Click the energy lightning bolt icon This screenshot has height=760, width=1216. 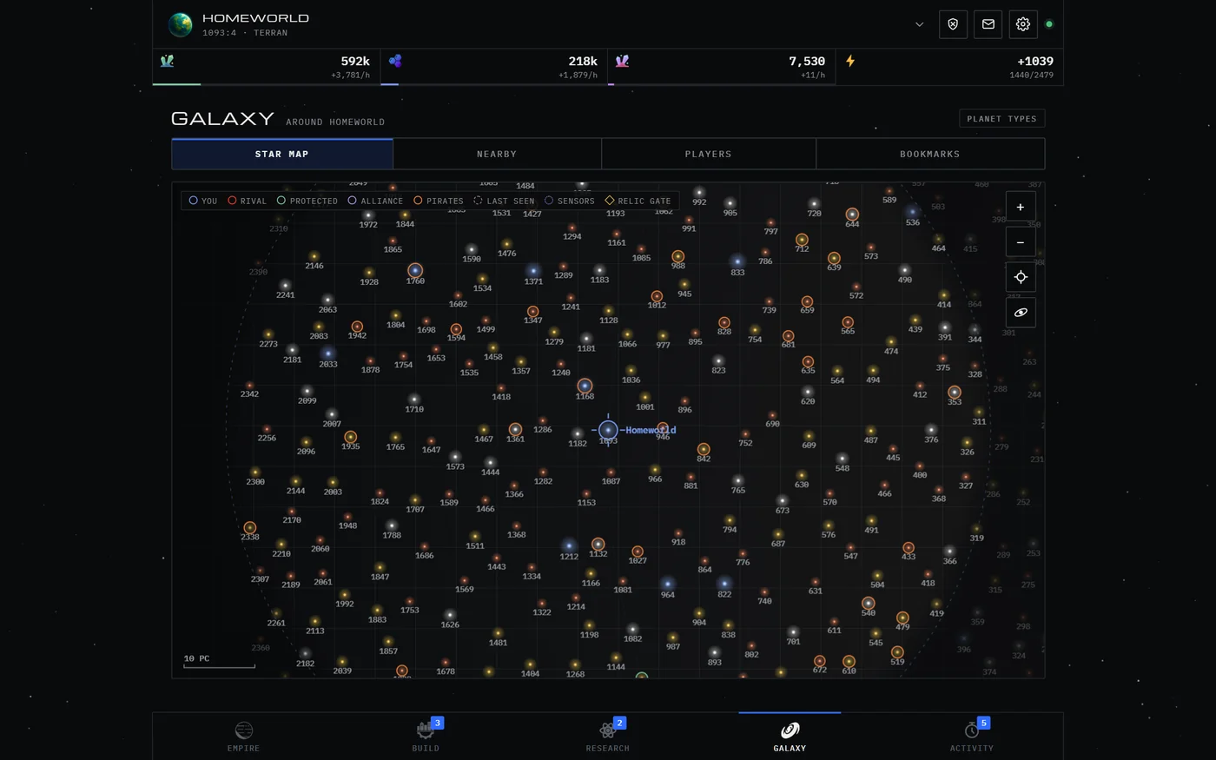click(850, 61)
